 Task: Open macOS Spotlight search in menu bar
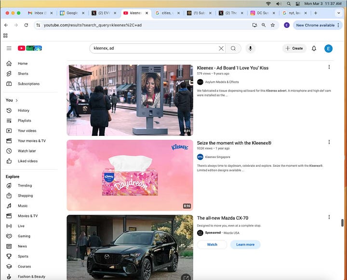(289, 3)
